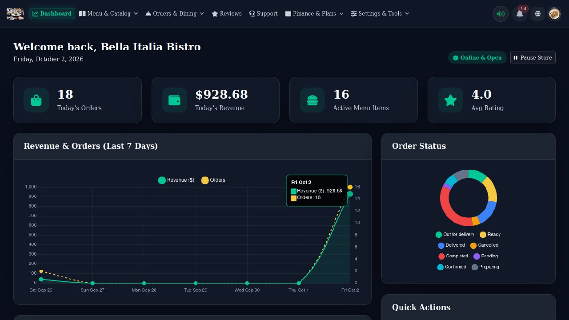Toggle Pending legend item
This screenshot has width=569, height=320.
pyautogui.click(x=486, y=256)
